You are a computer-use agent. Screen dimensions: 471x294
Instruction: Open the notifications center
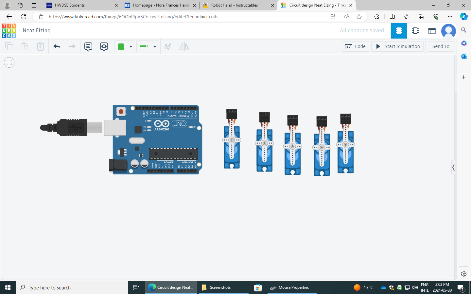[461, 288]
